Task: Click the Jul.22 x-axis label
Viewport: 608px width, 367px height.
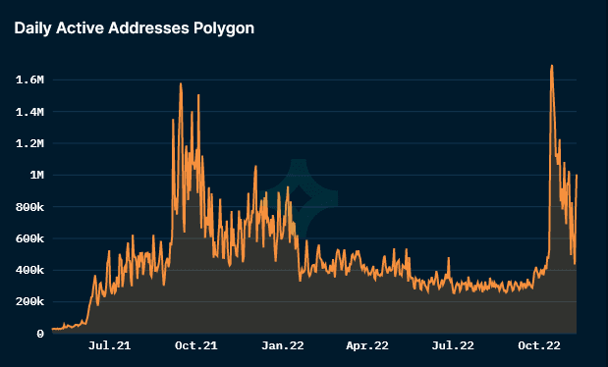Action: click(x=453, y=345)
